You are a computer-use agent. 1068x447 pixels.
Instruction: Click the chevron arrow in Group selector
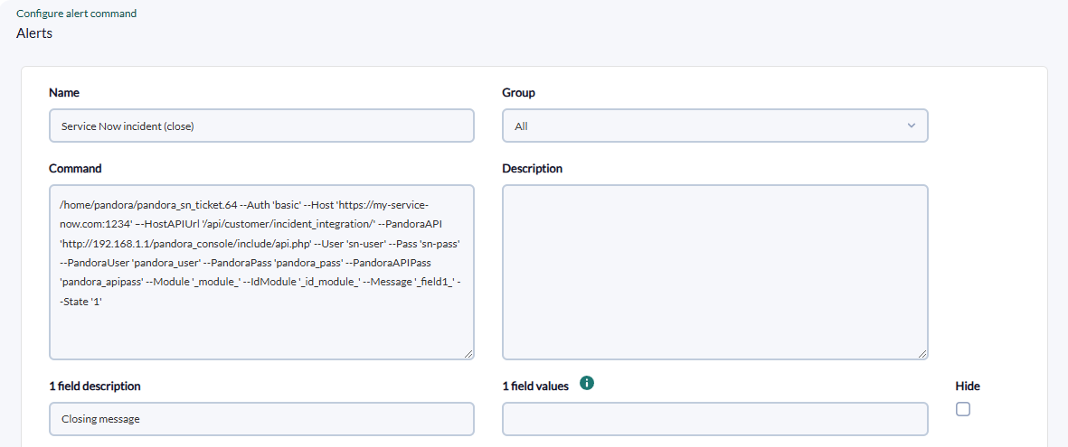point(912,126)
